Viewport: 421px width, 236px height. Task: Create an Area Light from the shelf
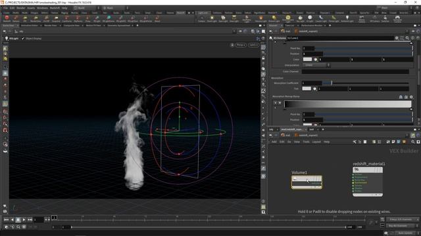pos(234,19)
